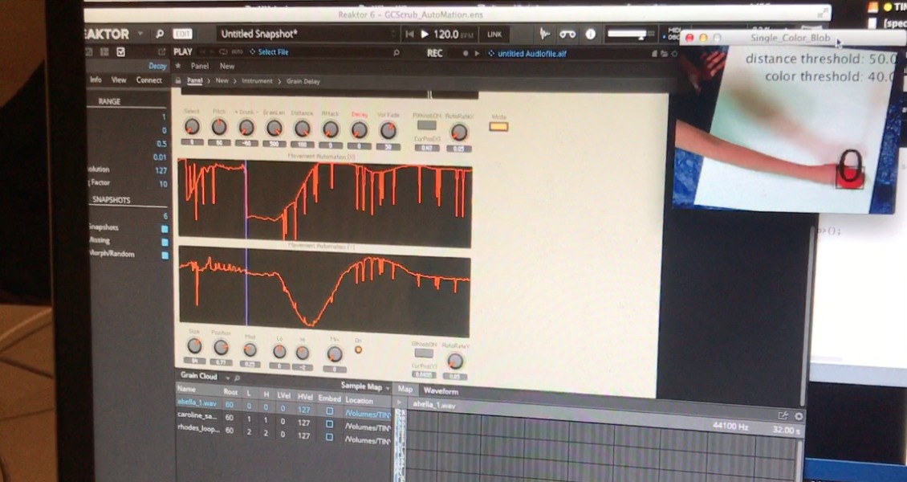Click the GrainLen knob
This screenshot has height=482, width=907.
tap(275, 128)
